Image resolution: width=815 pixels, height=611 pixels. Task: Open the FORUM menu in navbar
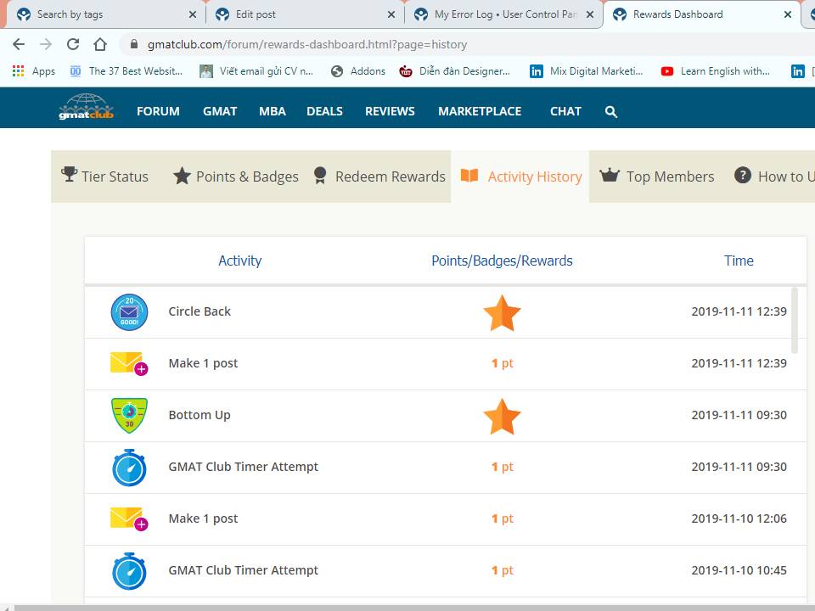158,111
